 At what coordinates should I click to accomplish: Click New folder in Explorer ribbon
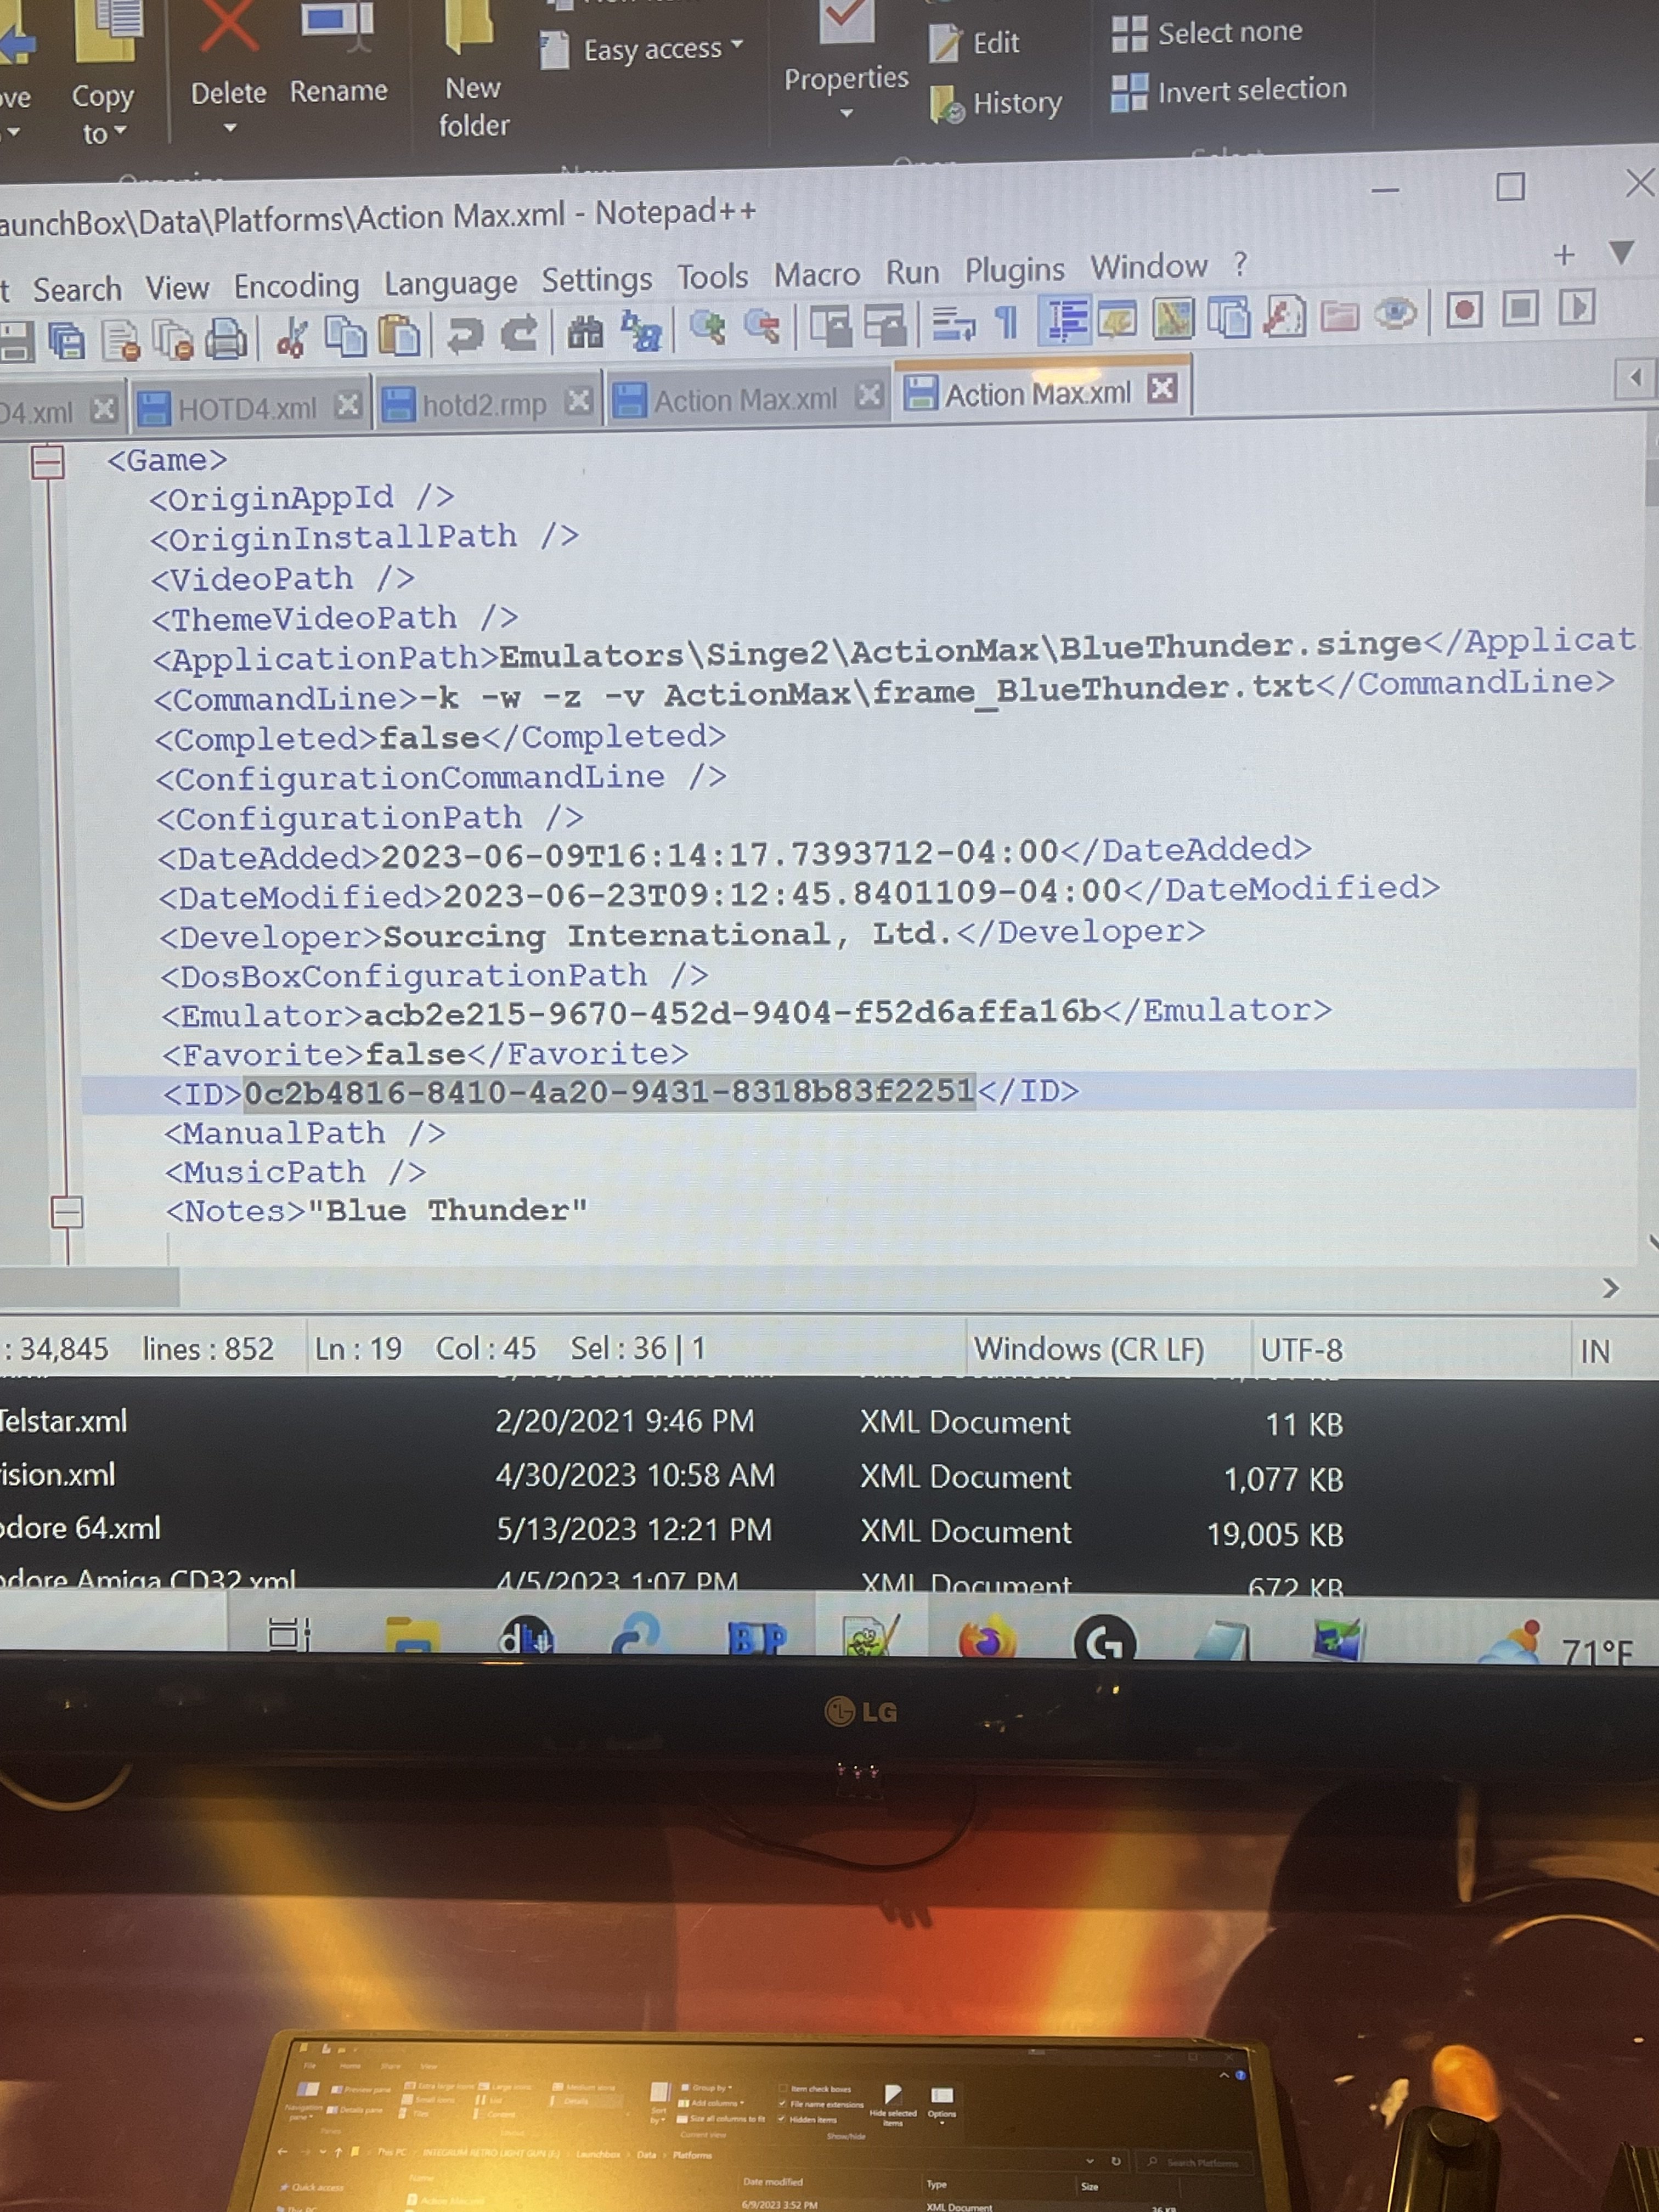[473, 70]
